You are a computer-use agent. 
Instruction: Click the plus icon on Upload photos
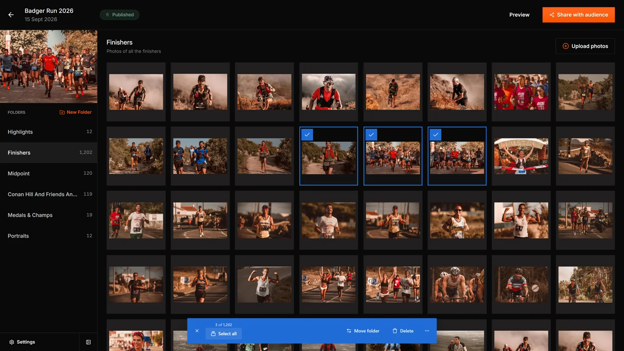coord(565,46)
